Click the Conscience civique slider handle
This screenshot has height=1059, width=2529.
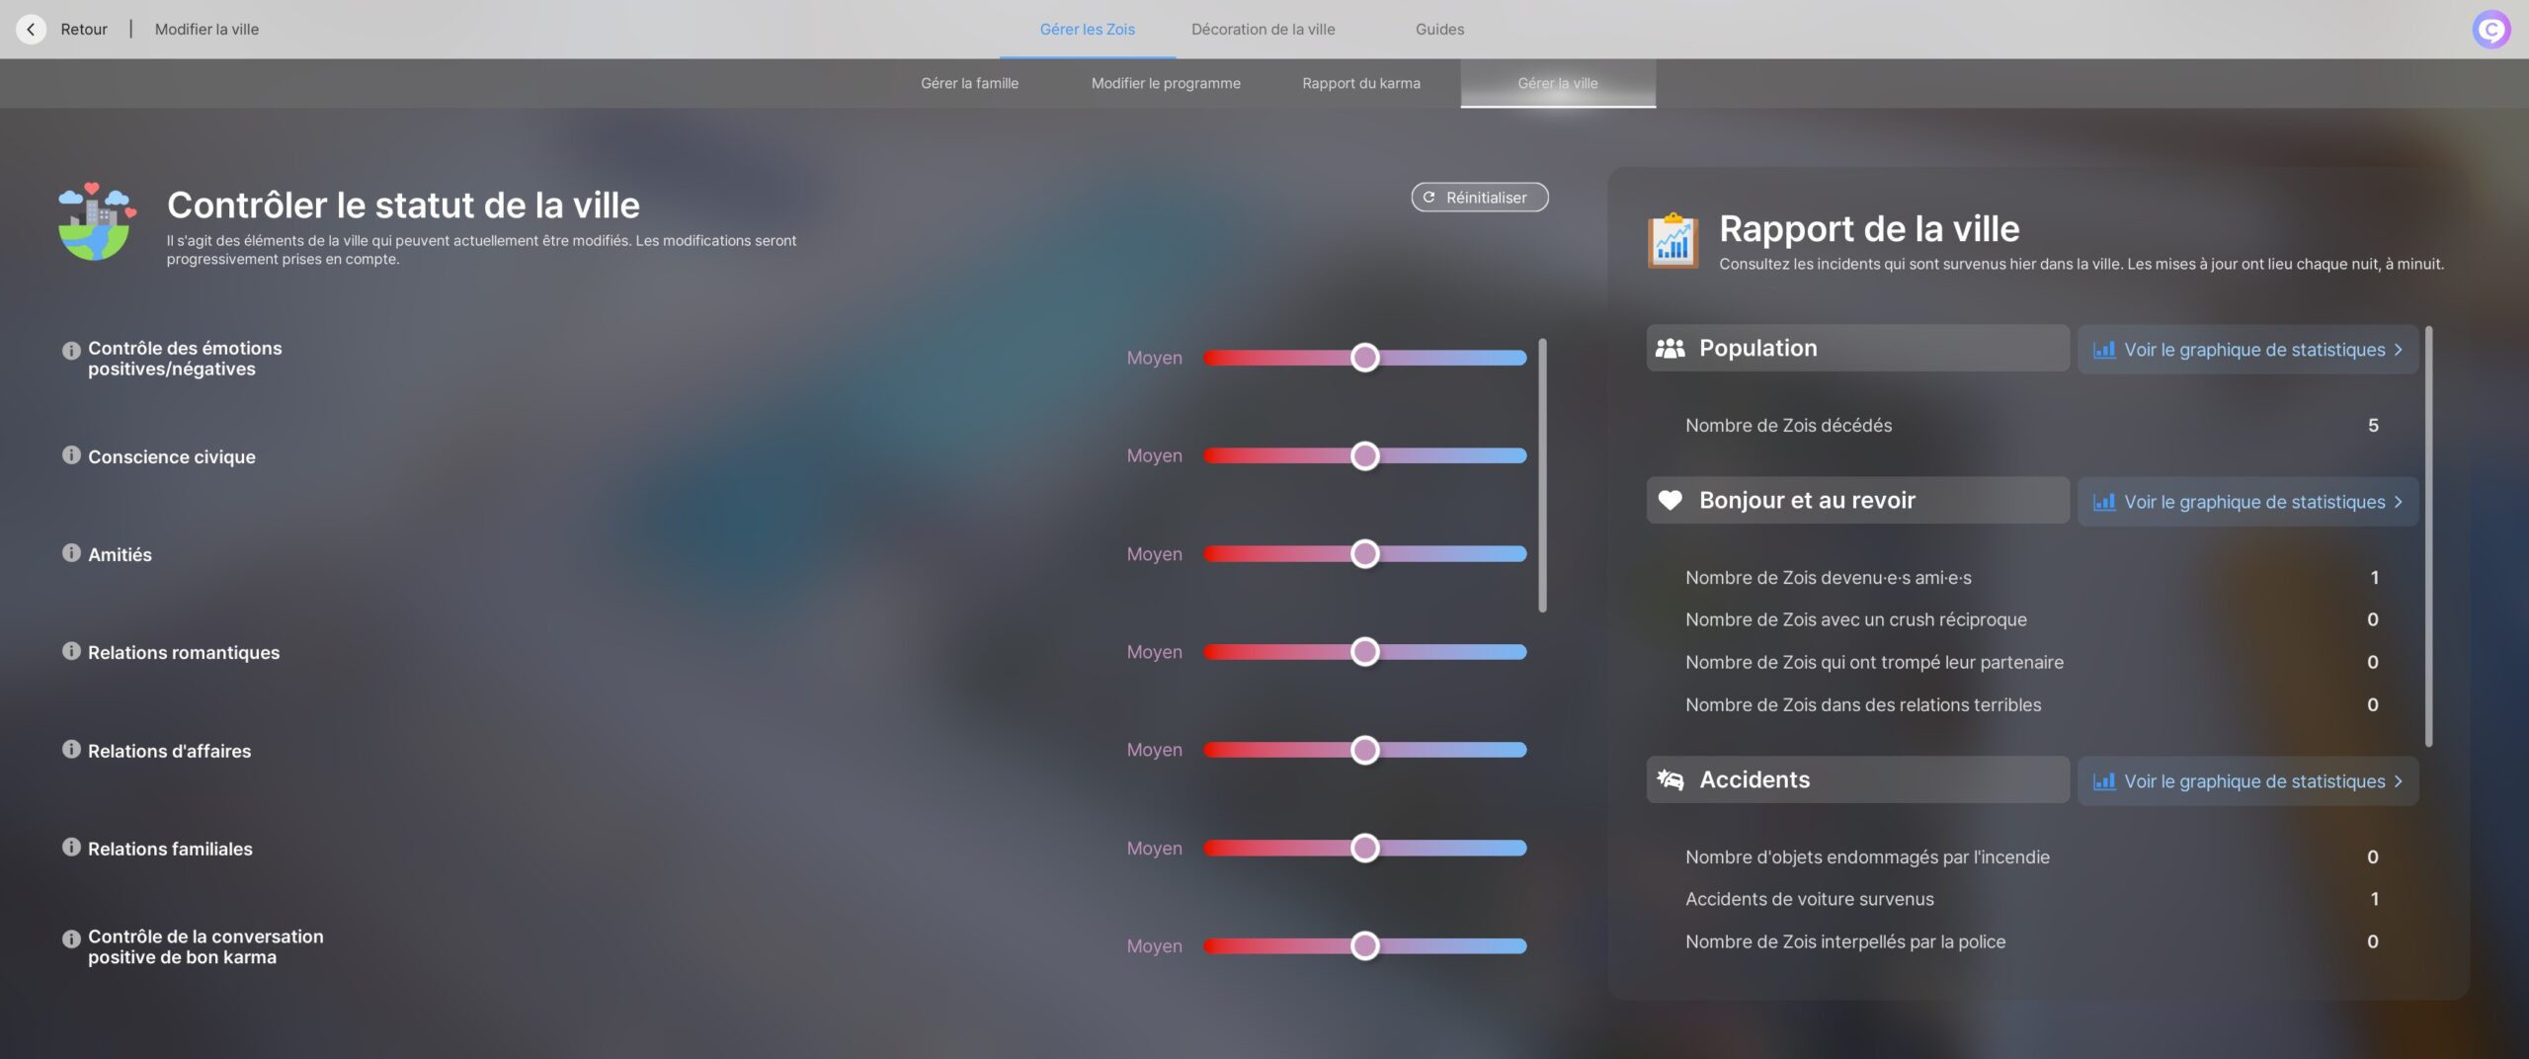1364,455
